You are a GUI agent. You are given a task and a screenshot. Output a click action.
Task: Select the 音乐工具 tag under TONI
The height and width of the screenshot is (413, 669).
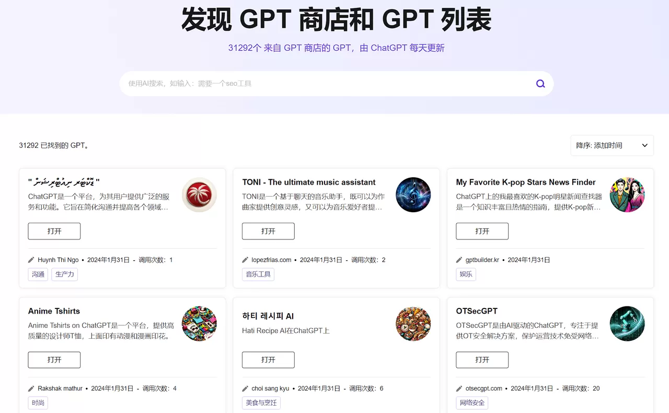258,274
